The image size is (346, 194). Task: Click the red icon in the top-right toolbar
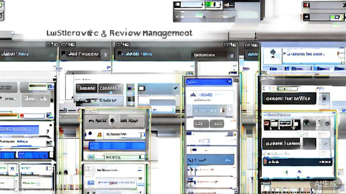click(306, 5)
